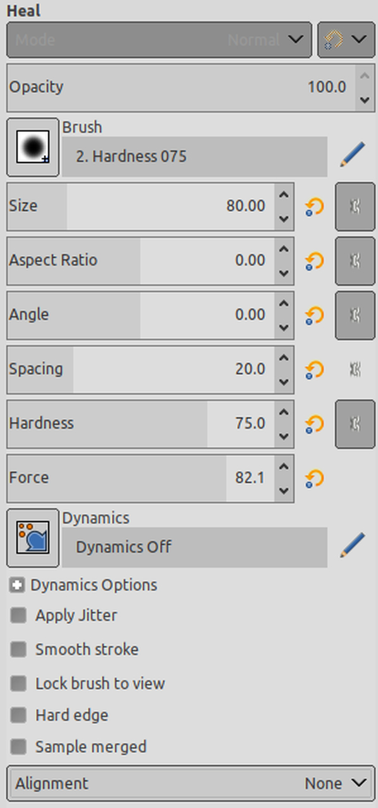This screenshot has width=378, height=808.
Task: Open the Dynamics picker icon
Action: coord(33,537)
